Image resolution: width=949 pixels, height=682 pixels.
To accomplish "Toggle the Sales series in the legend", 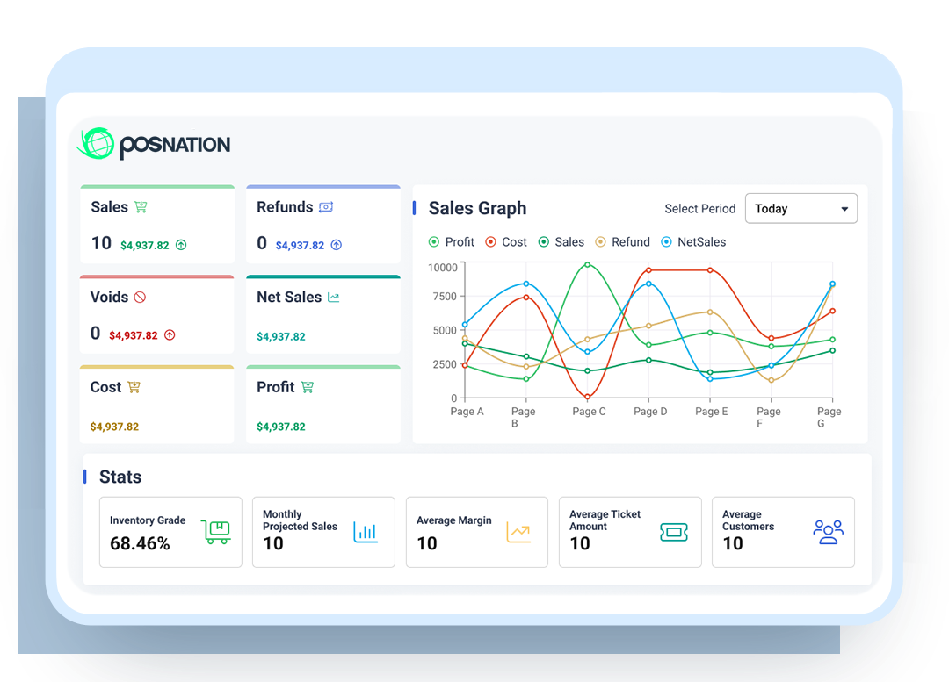I will pyautogui.click(x=561, y=242).
